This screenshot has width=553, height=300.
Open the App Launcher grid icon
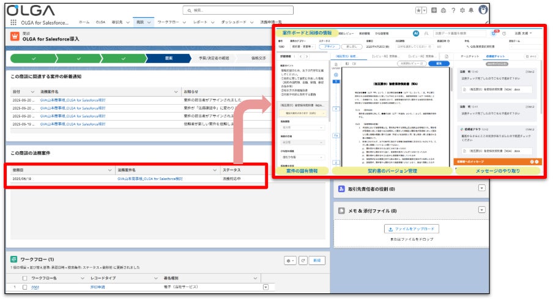click(x=13, y=23)
